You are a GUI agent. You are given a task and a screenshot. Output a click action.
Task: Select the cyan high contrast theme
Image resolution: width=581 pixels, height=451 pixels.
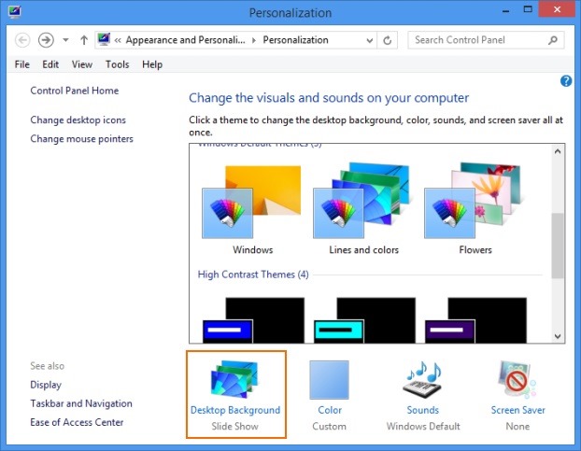[x=365, y=320]
